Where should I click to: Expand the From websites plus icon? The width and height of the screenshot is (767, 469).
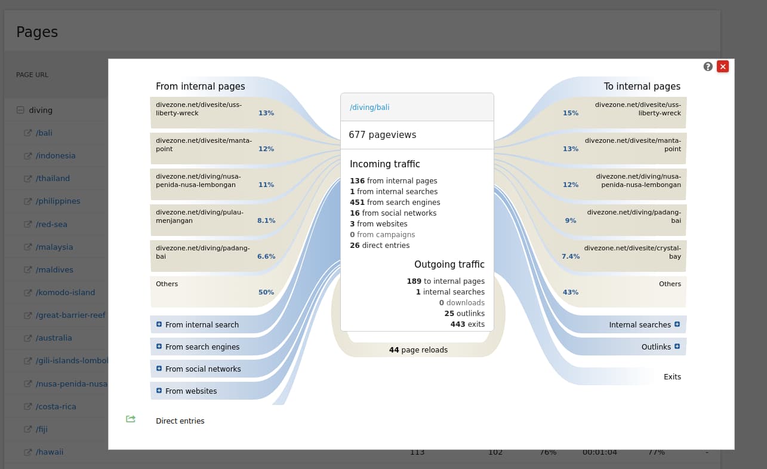(x=159, y=391)
